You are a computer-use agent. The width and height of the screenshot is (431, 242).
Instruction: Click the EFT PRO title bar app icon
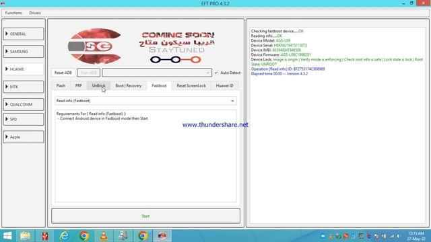(3, 3)
